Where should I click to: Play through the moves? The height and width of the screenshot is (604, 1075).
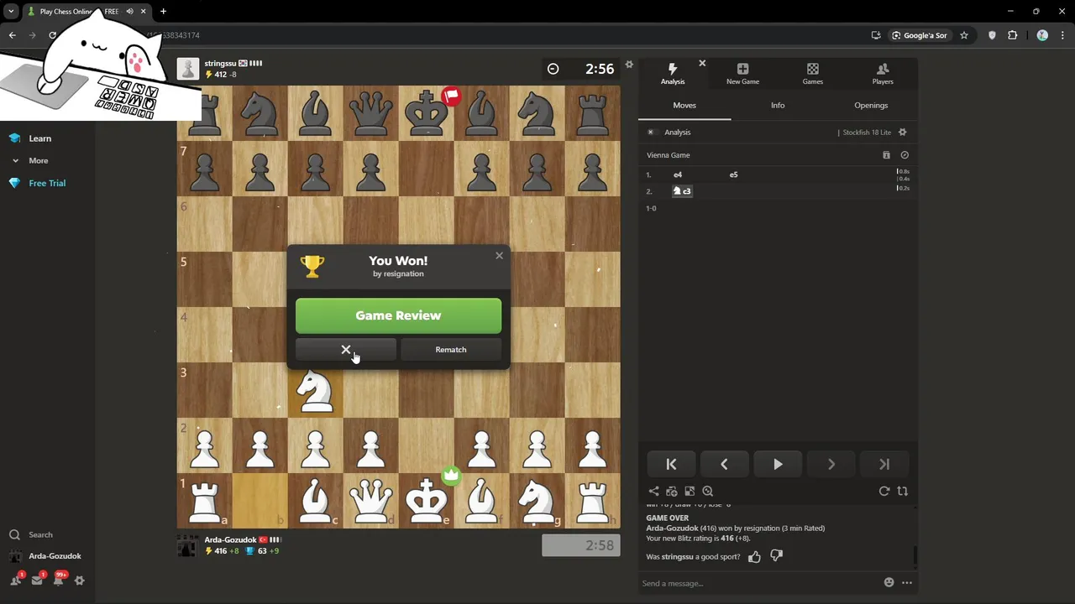778,464
